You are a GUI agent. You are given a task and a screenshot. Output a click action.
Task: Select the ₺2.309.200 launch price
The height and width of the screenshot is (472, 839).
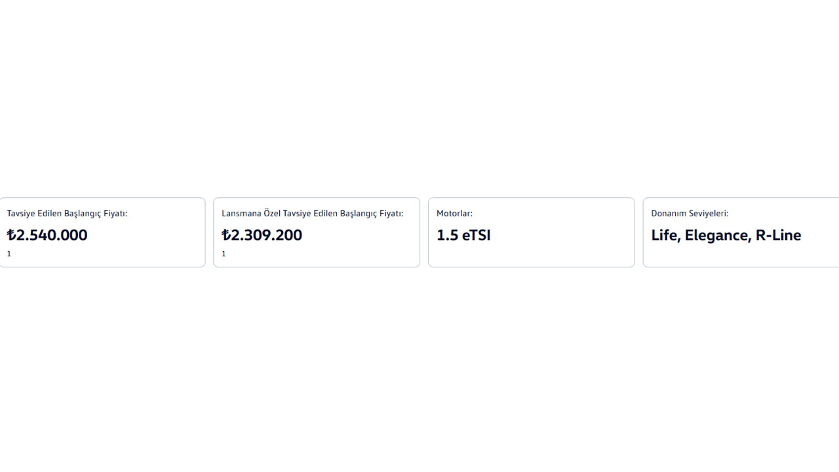click(262, 235)
